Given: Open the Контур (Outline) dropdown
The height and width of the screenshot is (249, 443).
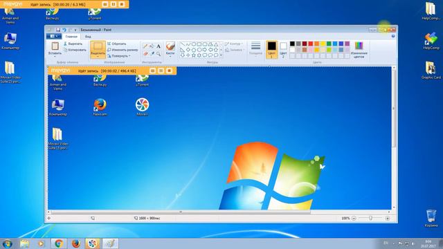Looking at the screenshot, I should pos(234,44).
